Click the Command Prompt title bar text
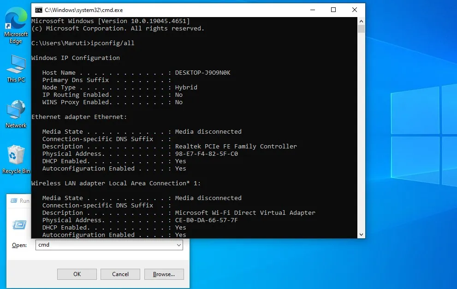 pyautogui.click(x=83, y=9)
